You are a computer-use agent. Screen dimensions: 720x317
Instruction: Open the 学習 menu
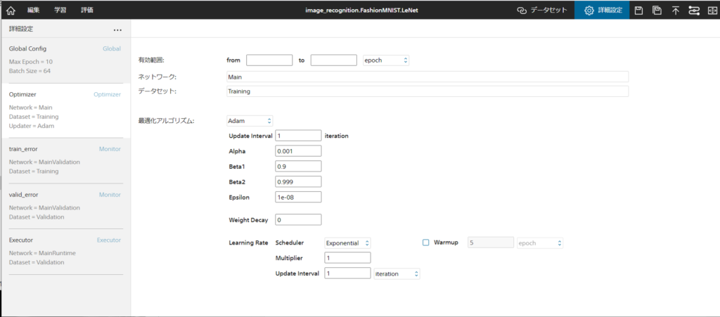(60, 10)
